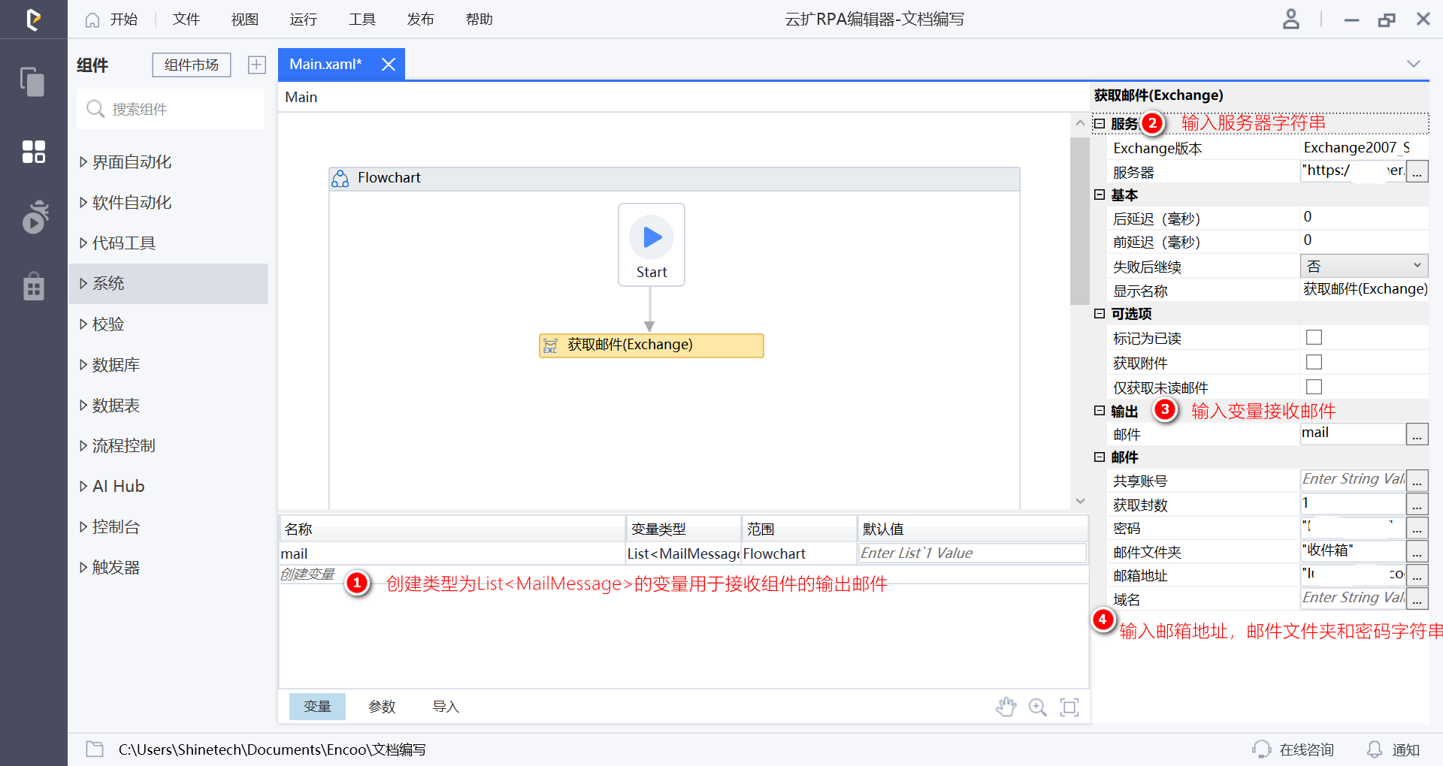Click the home icon beside 开始
Screen dimensions: 1443x766
92,20
